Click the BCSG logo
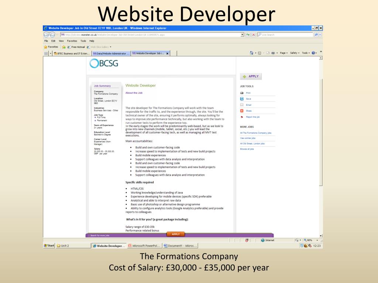This screenshot has width=378, height=283. (104, 63)
